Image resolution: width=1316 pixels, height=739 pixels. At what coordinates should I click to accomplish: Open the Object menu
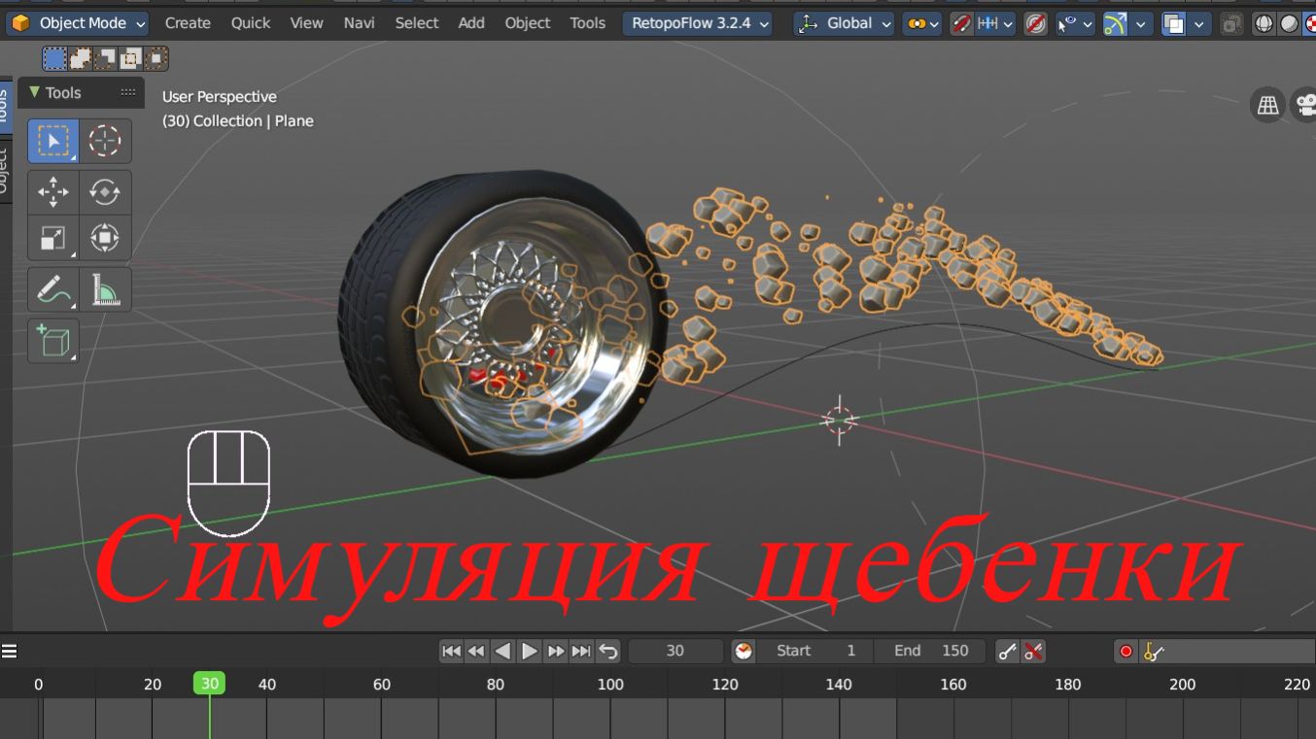[528, 23]
